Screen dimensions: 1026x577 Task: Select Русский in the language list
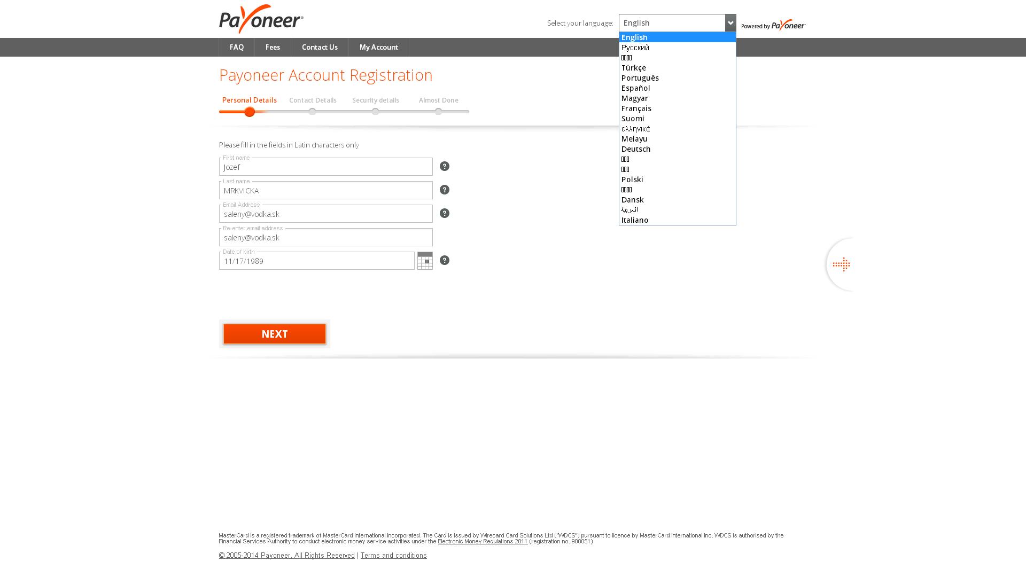pos(677,47)
